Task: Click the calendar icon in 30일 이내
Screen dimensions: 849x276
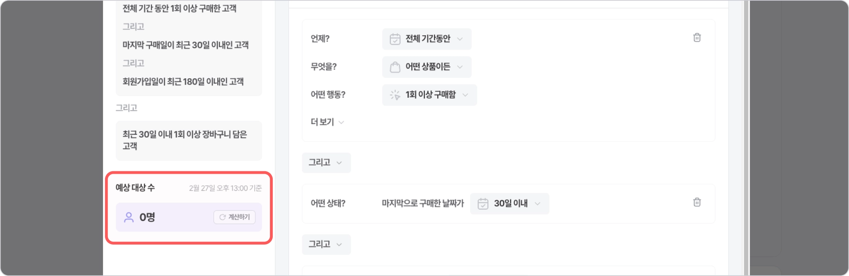Action: coord(483,204)
